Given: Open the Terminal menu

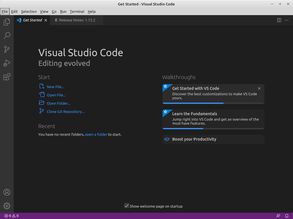Looking at the screenshot, I should [x=77, y=12].
